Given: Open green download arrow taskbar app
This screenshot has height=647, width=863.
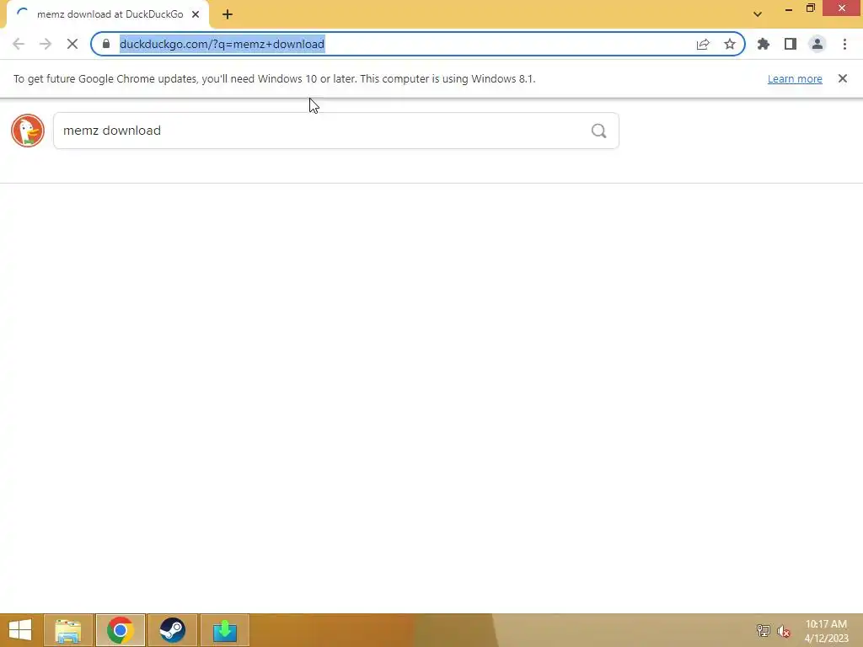Looking at the screenshot, I should coord(224,630).
